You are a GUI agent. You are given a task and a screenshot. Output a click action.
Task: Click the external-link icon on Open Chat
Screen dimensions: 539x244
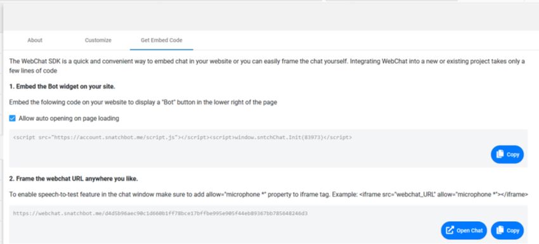(x=450, y=230)
